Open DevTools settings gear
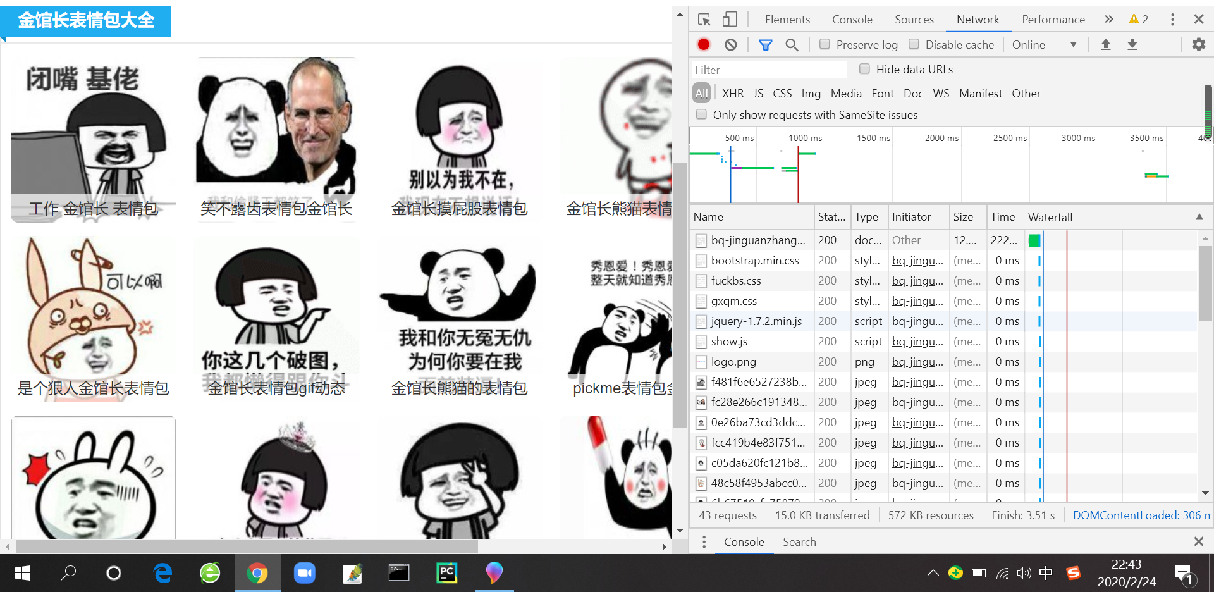 click(x=1199, y=44)
